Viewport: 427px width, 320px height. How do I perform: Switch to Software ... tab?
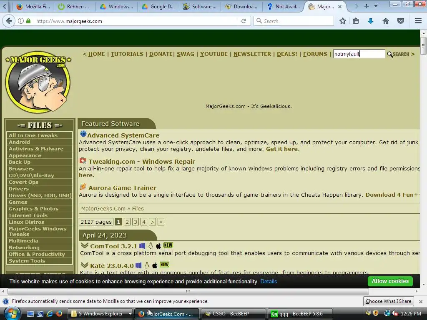200,7
